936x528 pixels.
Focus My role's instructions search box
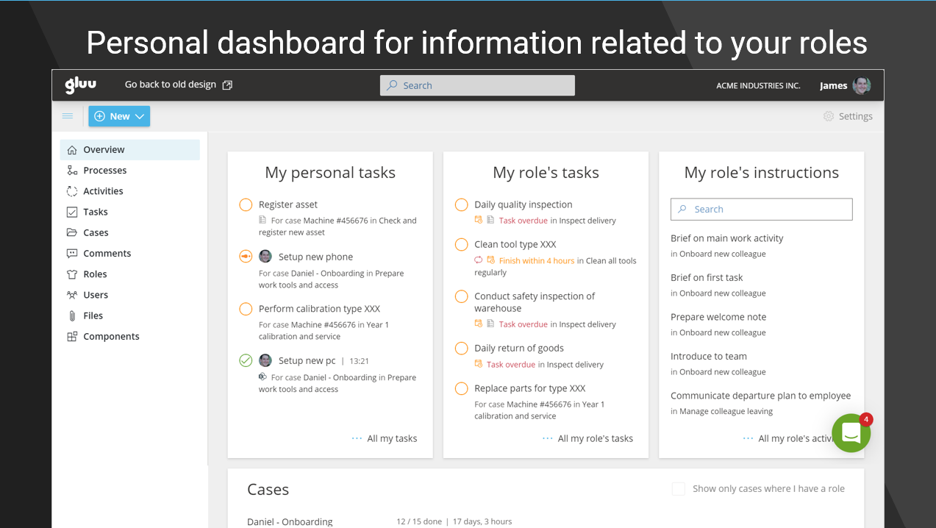(x=762, y=209)
